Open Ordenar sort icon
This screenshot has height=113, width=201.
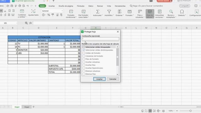(x=119, y=12)
